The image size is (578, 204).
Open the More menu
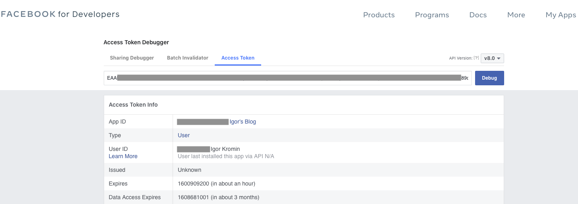[516, 15]
